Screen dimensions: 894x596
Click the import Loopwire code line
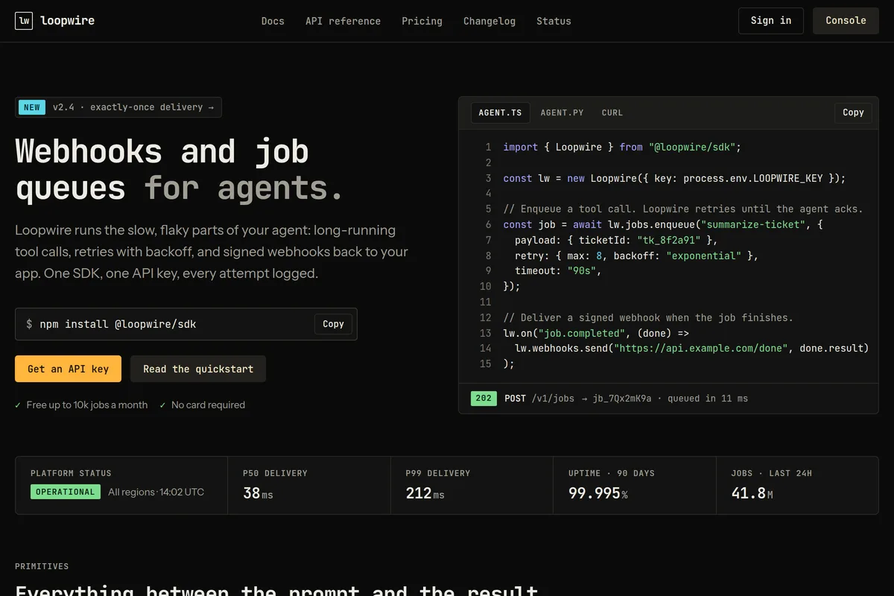(622, 147)
